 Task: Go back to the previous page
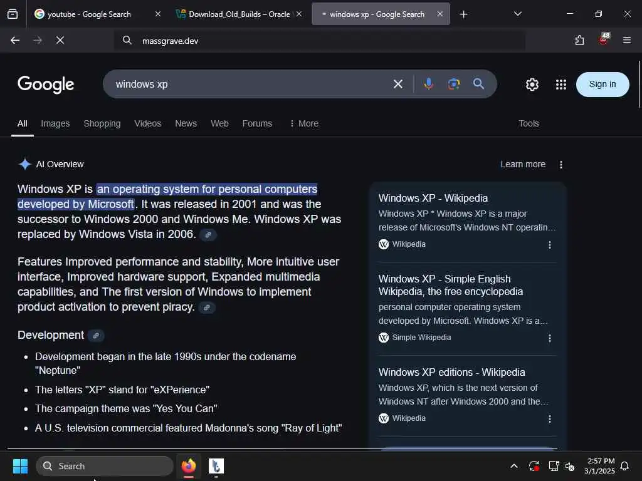point(15,40)
